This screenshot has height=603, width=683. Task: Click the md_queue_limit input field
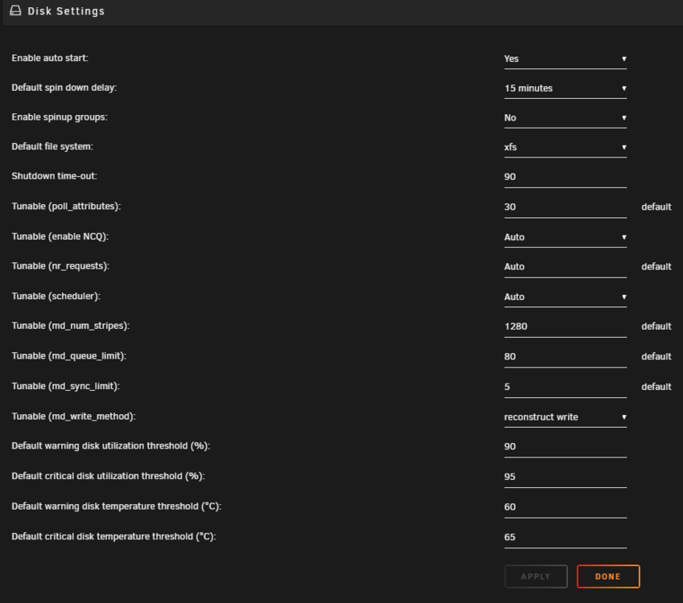[566, 357]
